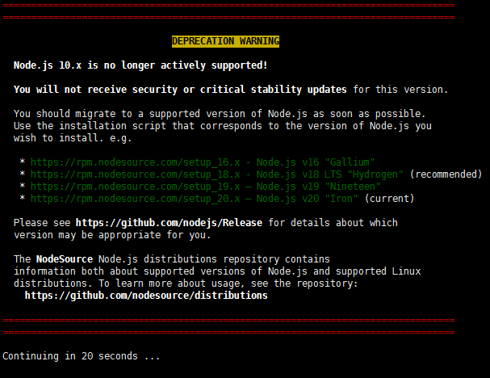The image size is (490, 378).
Task: Open the github.com/nodesource/distributions link
Action: (x=146, y=296)
